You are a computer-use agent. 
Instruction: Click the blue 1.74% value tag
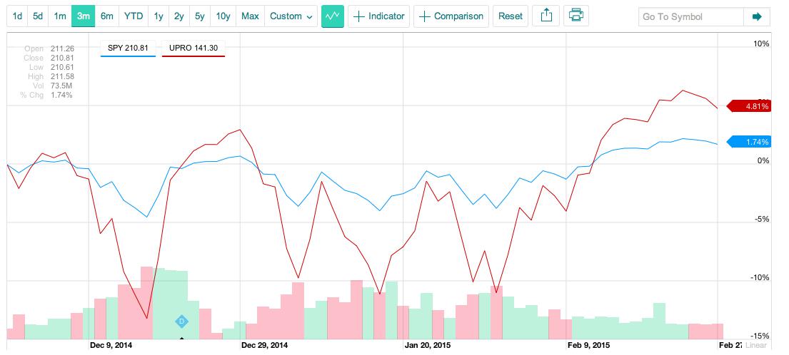coord(749,142)
